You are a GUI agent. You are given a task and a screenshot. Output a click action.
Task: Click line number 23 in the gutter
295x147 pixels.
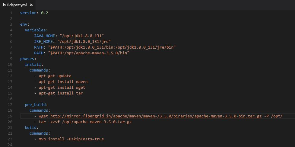click(10, 139)
